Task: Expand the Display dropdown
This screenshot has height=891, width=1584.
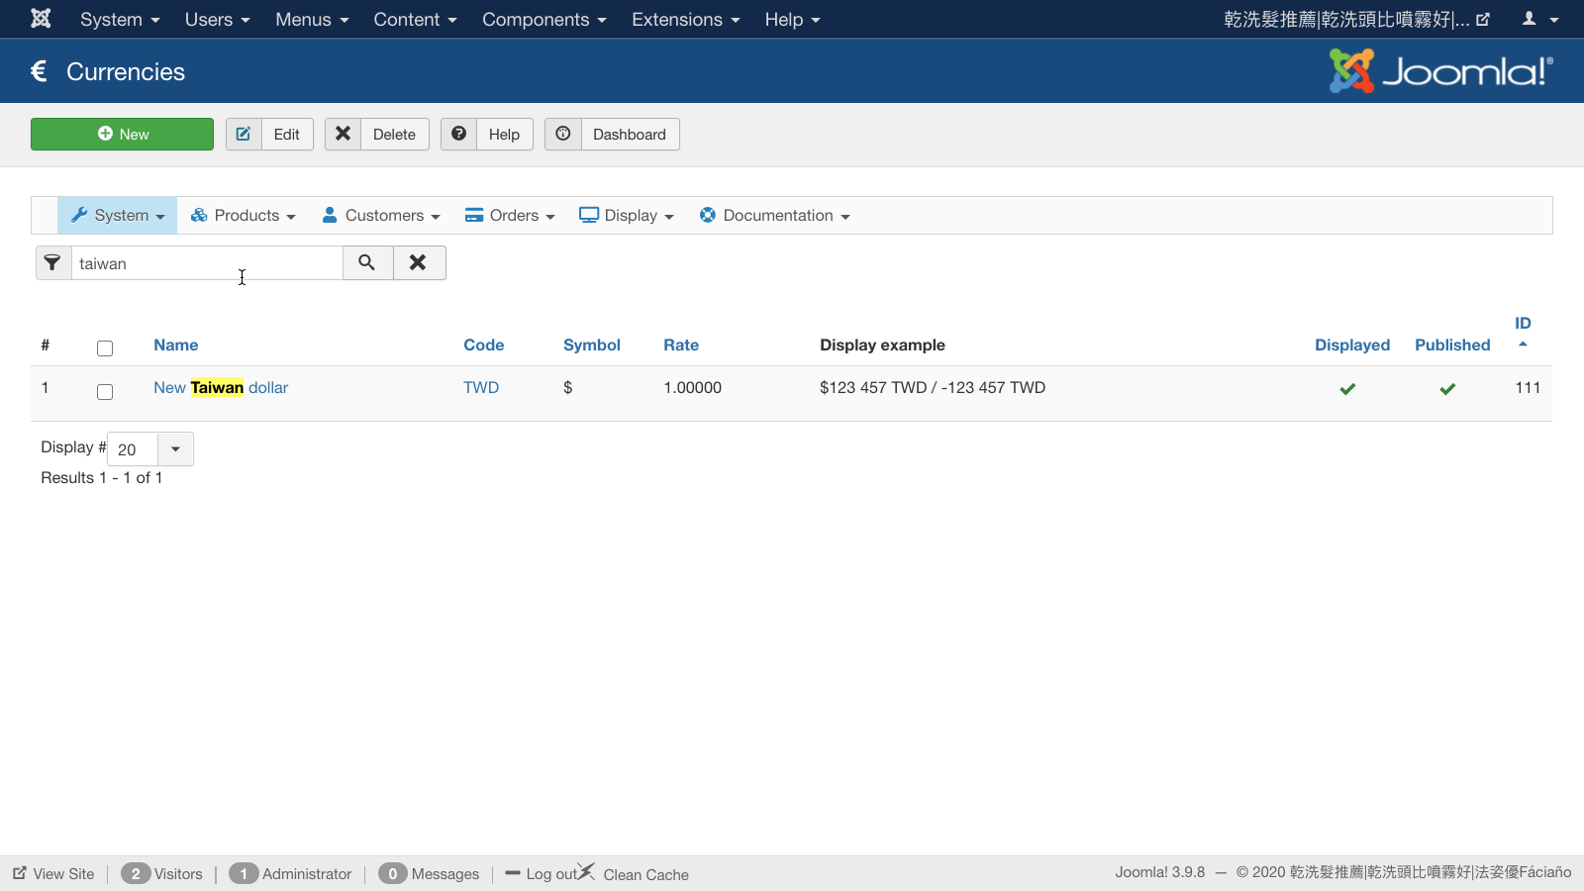Action: coord(627,216)
